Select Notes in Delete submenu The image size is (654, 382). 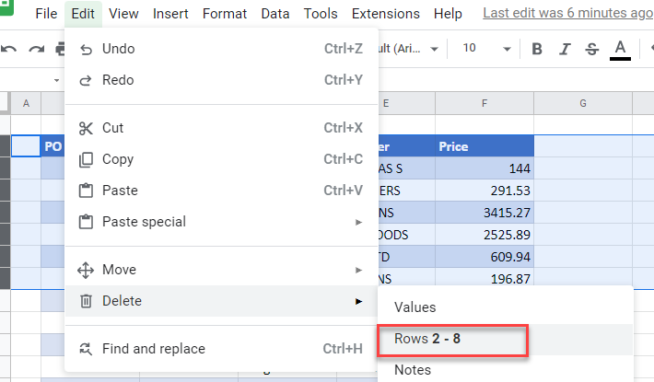(x=413, y=370)
